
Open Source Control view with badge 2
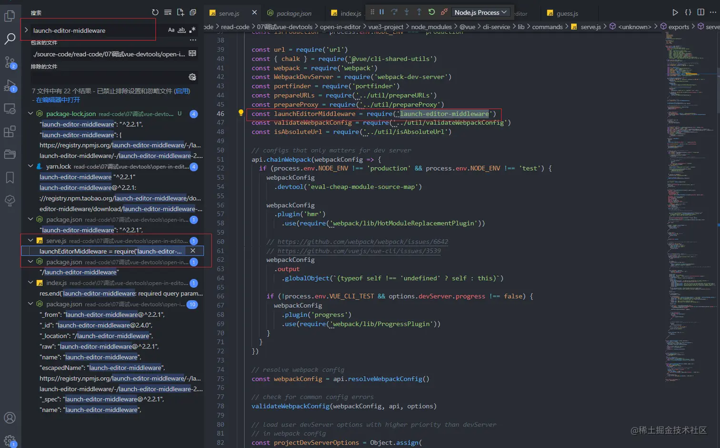click(x=10, y=62)
